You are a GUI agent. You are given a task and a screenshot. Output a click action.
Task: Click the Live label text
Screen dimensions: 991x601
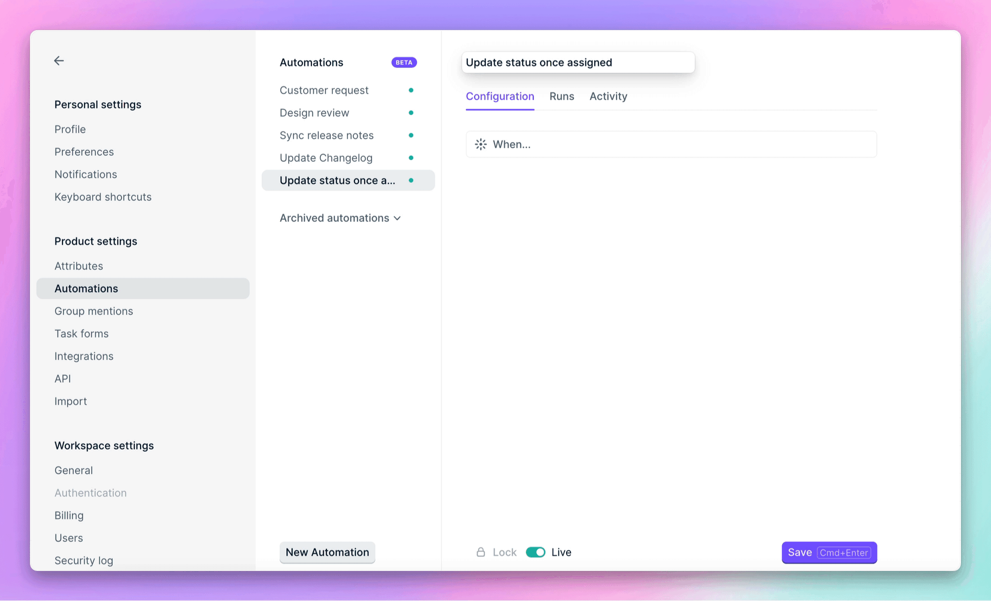(561, 552)
